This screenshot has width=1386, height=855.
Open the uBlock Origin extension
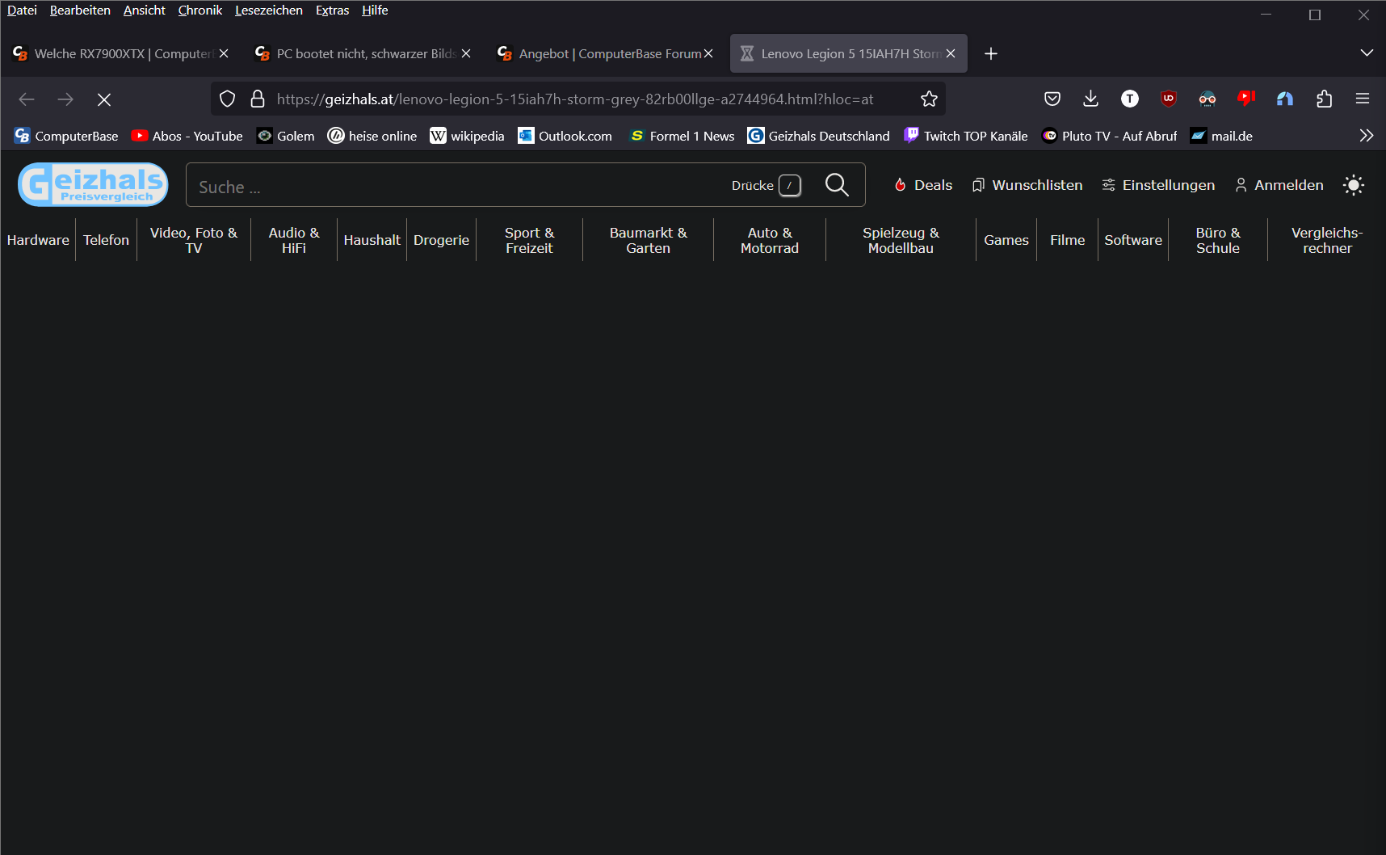pyautogui.click(x=1169, y=99)
